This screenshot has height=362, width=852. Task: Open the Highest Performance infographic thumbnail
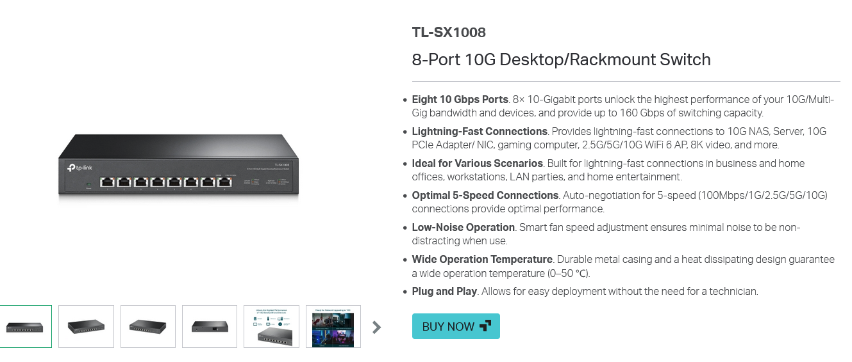(x=272, y=326)
